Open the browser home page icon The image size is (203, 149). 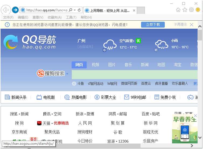click(178, 10)
